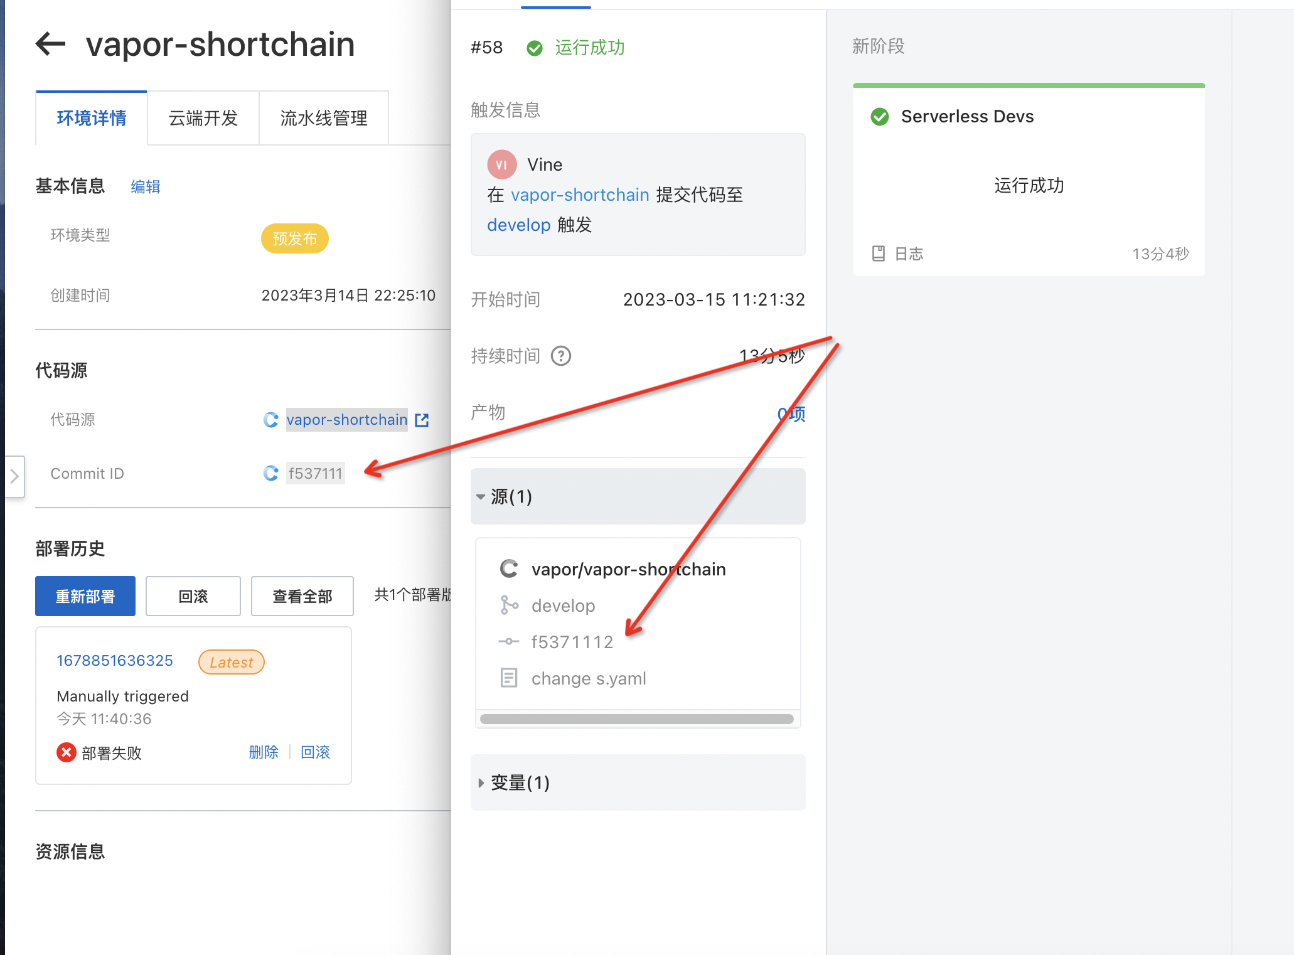The width and height of the screenshot is (1294, 955).
Task: Open the 日志 log book icon
Action: pos(879,253)
